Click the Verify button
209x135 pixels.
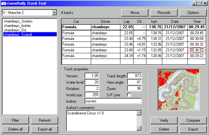[164, 120]
